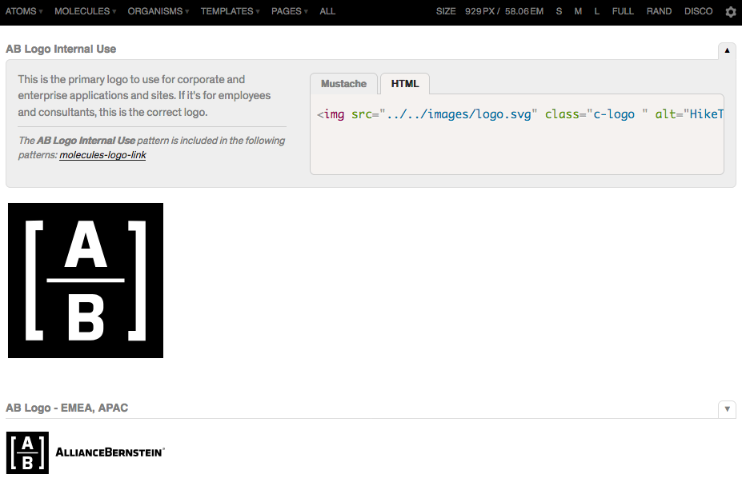This screenshot has height=498, width=742.
Task: Switch to the Mustache code tab
Action: (343, 84)
